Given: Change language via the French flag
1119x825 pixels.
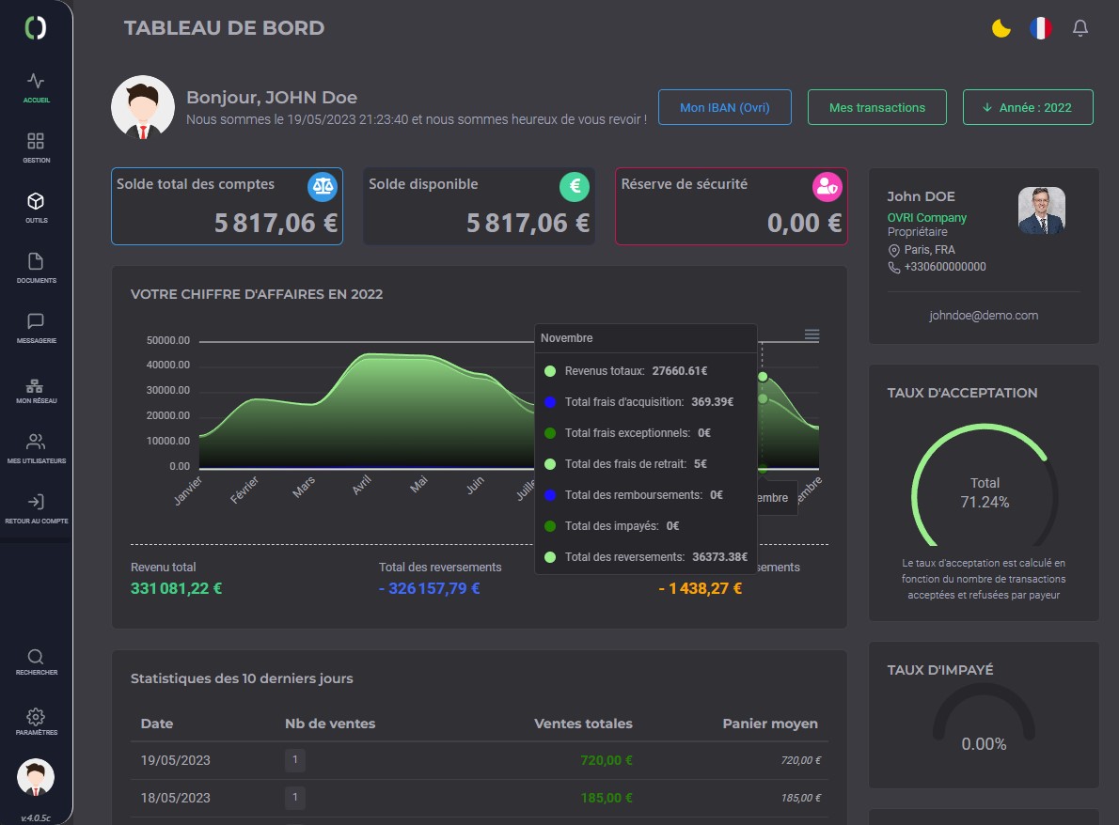Looking at the screenshot, I should 1041,28.
